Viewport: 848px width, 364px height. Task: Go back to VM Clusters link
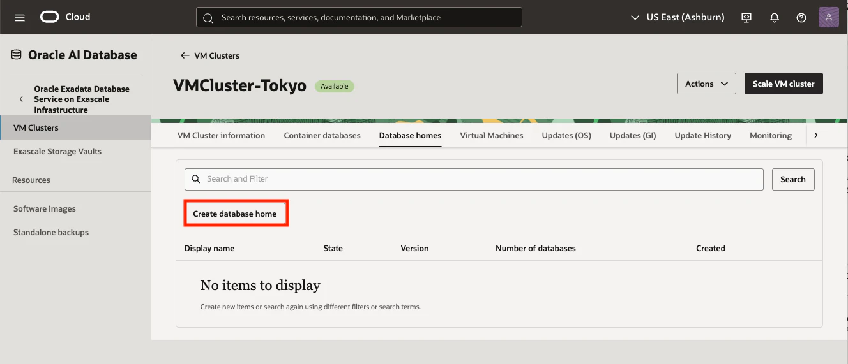coord(216,55)
